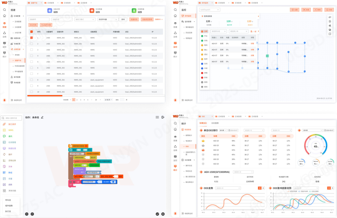The image size is (337, 218).
Task: Check the checkbox for device row 9
Action: (32, 86)
